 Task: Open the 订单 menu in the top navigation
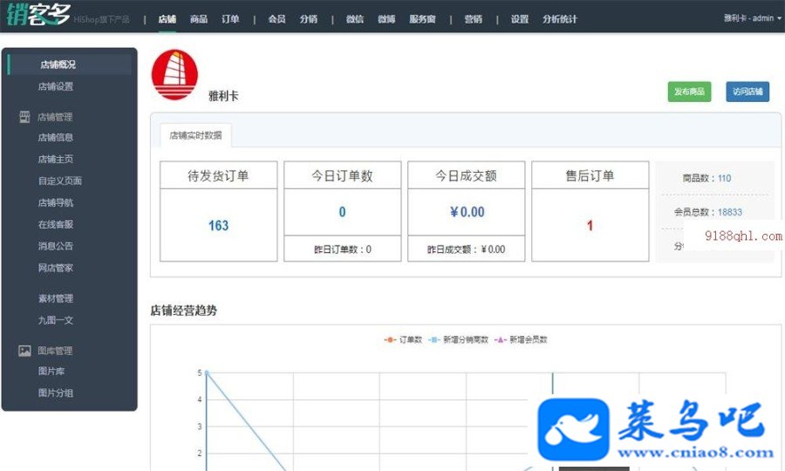pos(230,19)
